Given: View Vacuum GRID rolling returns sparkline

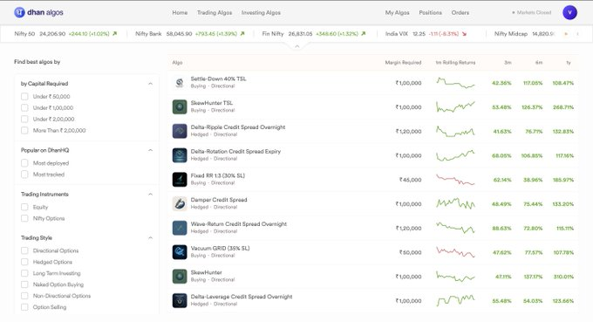Looking at the screenshot, I should 455,252.
